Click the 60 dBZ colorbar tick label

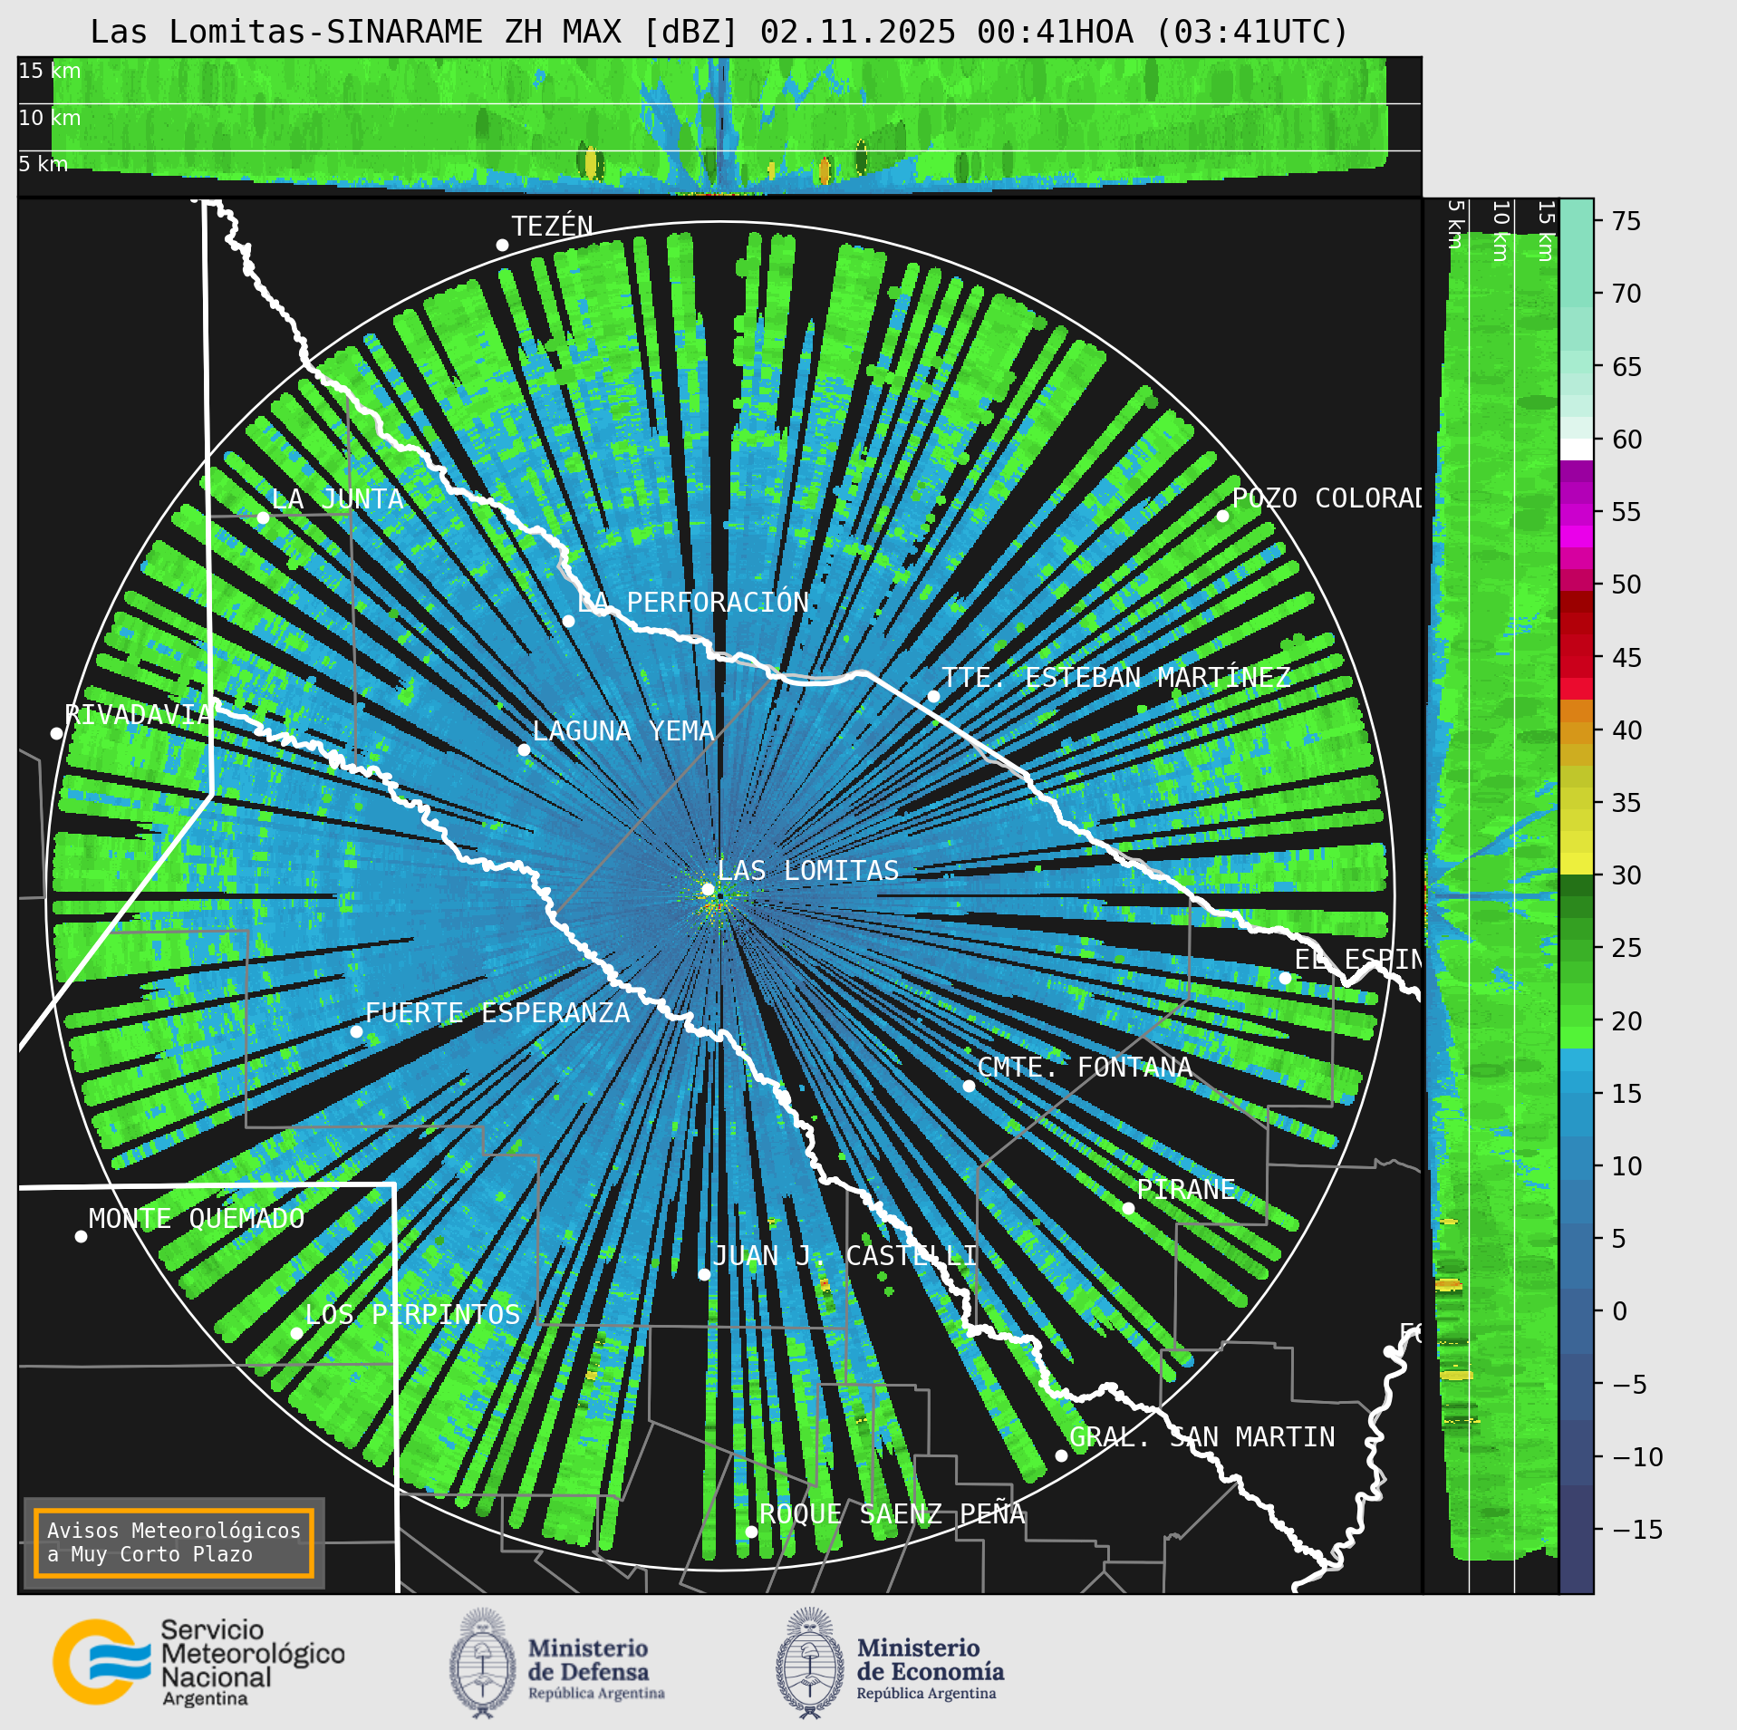[x=1626, y=440]
